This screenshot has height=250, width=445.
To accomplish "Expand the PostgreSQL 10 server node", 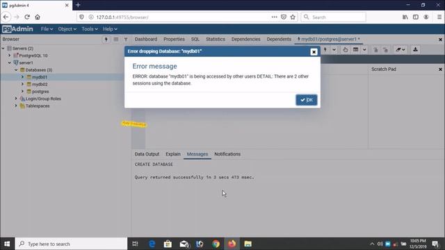I will pos(10,56).
